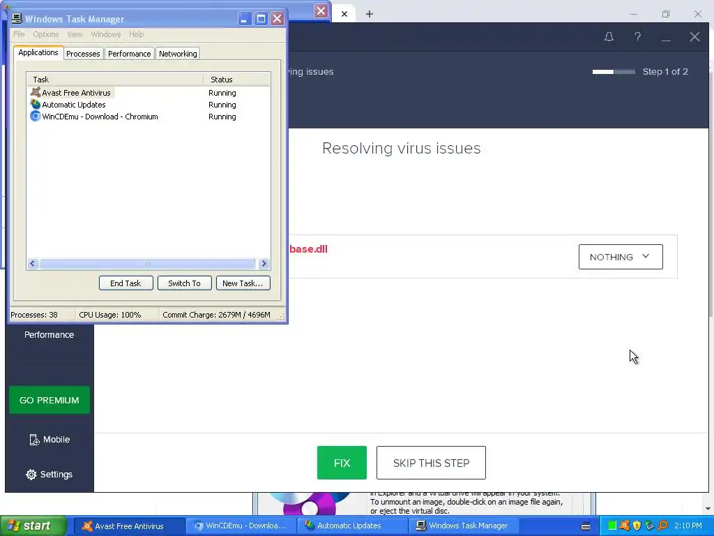
Task: Switch to the Applications tab
Action: (38, 52)
